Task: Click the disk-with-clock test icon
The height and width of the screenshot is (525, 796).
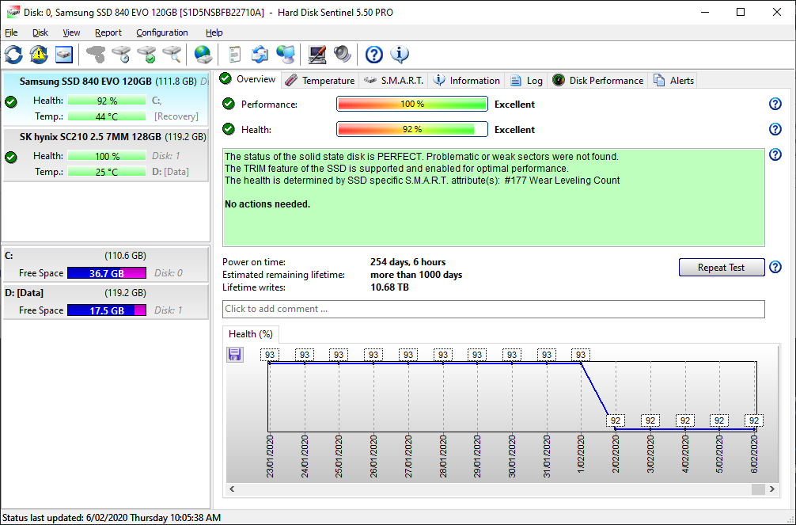Action: point(121,55)
